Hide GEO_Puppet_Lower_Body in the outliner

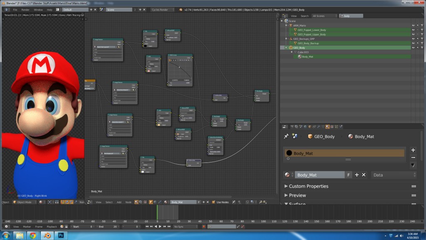(x=413, y=30)
